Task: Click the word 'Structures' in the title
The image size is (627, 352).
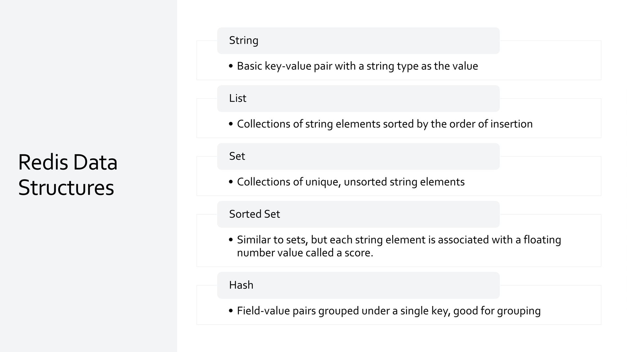Action: [x=66, y=188]
